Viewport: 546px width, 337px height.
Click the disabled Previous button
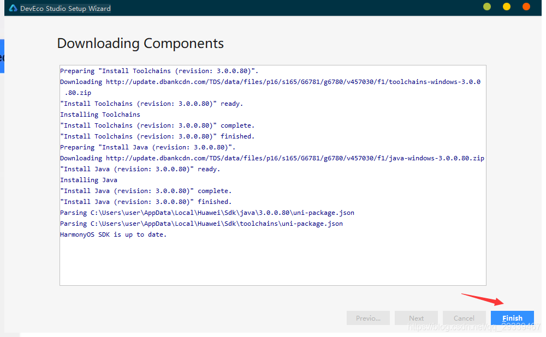click(368, 318)
